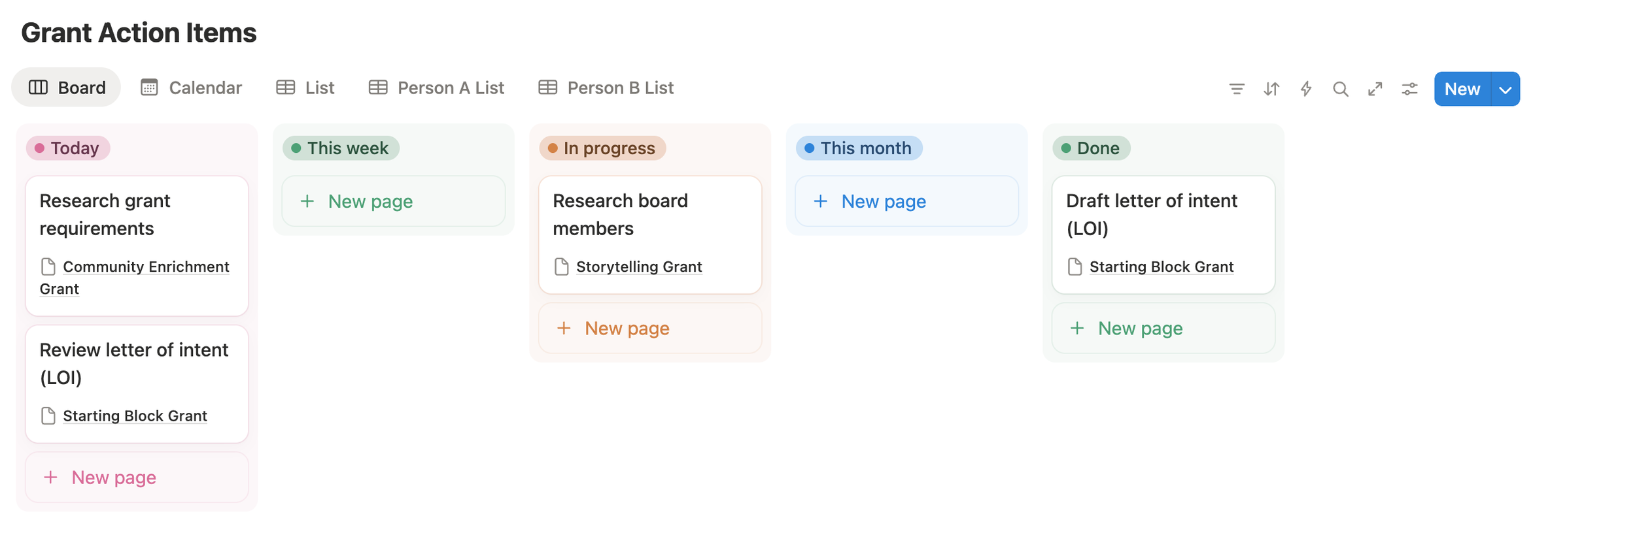Switch to the Calendar view tab
1635x550 pixels.
tap(191, 88)
